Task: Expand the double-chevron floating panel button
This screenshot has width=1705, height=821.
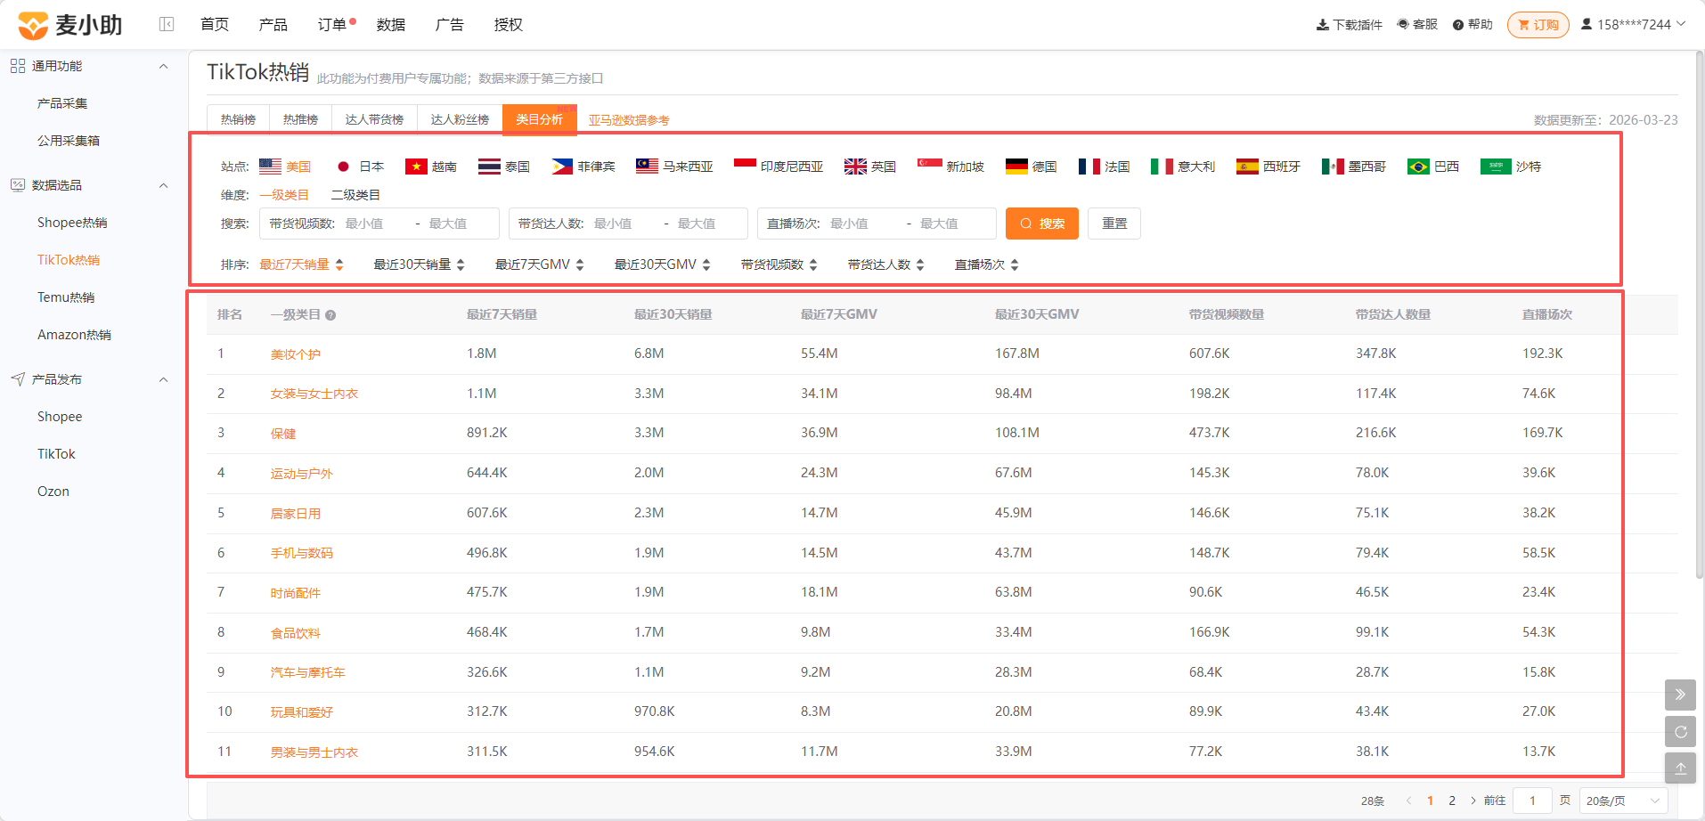Action: pyautogui.click(x=1680, y=695)
